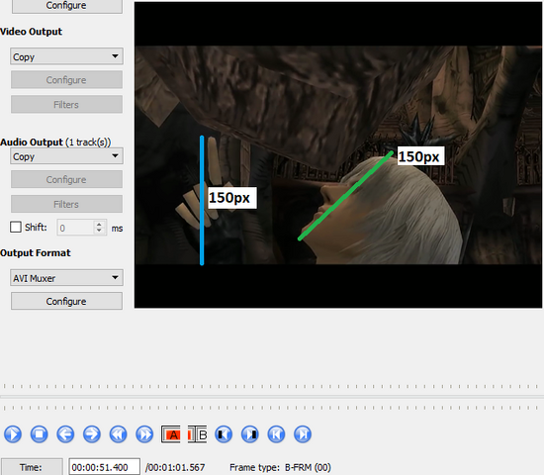
Task: Click the Frame type B-FRM (00) text
Action: [280, 467]
